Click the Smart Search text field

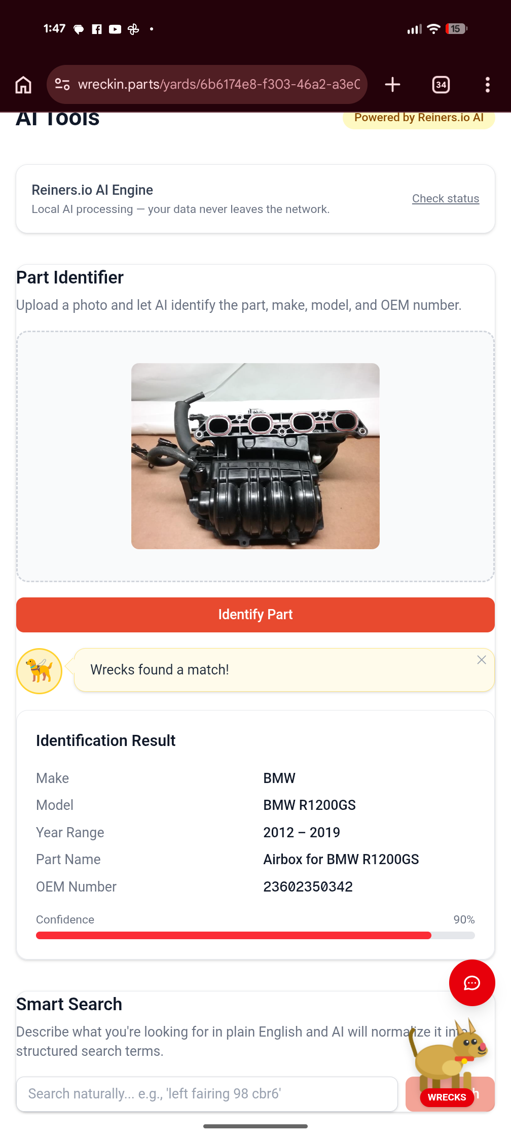click(207, 1094)
